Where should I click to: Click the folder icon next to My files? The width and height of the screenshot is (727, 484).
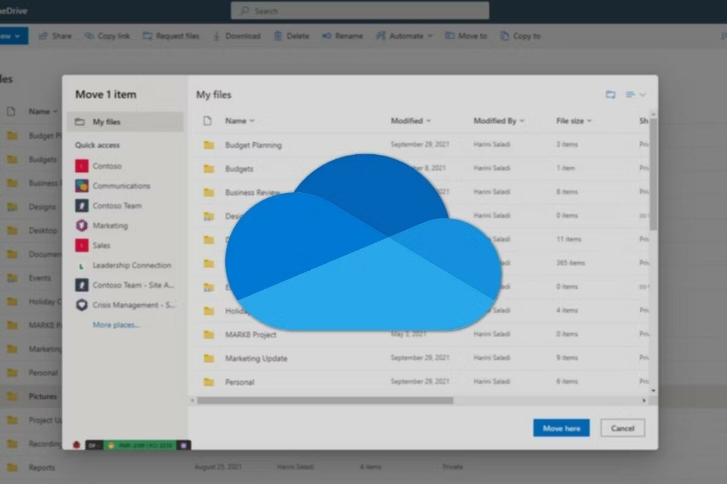click(79, 122)
